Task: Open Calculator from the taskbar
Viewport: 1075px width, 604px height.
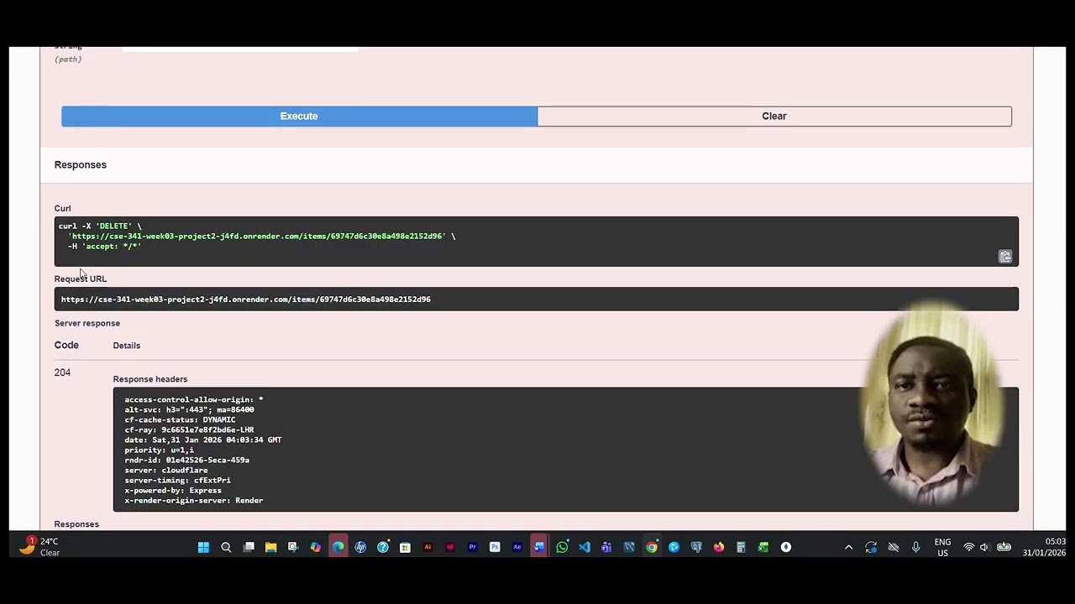Action: coord(741,547)
